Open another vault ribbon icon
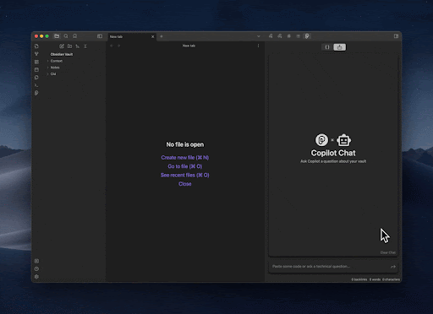The height and width of the screenshot is (314, 433). tap(36, 261)
